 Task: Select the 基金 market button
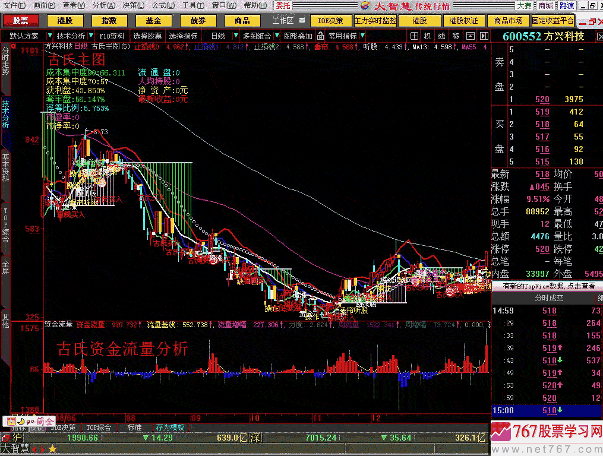point(153,20)
